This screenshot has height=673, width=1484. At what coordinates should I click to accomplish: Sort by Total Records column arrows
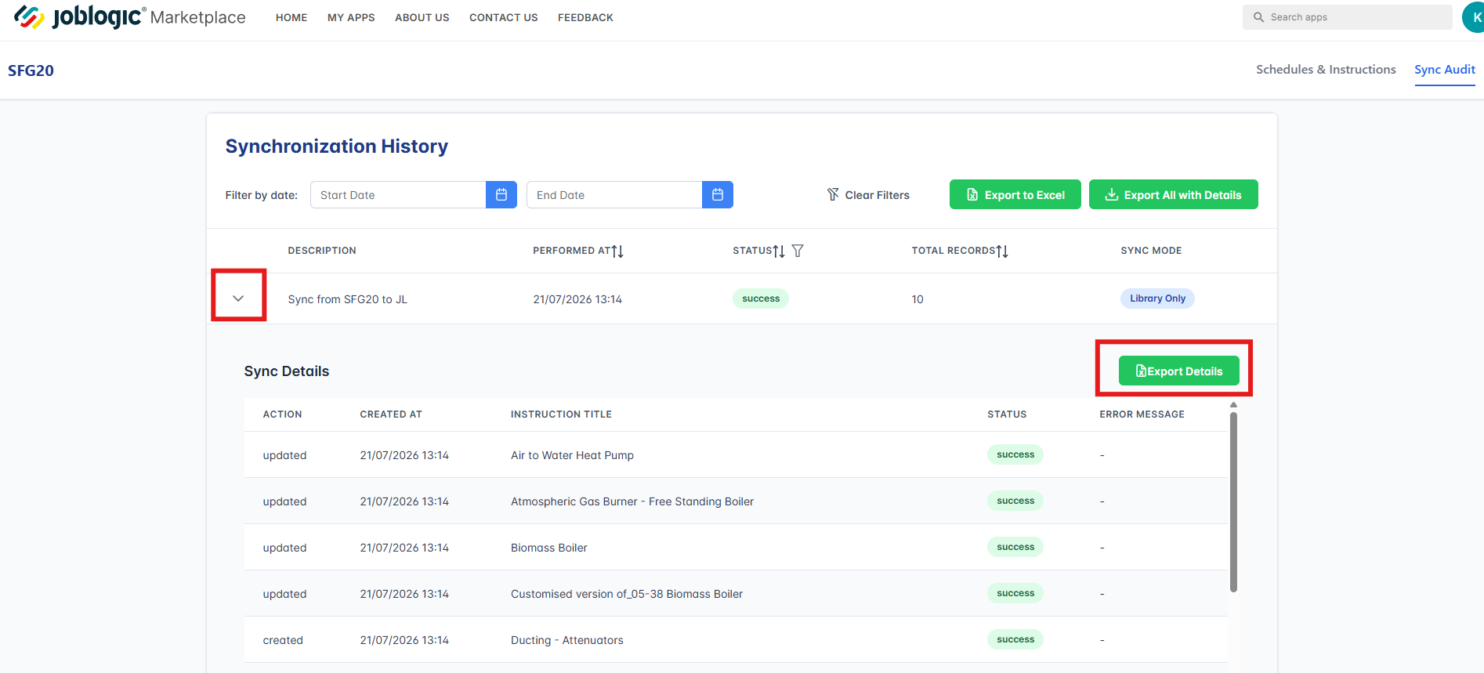1002,251
